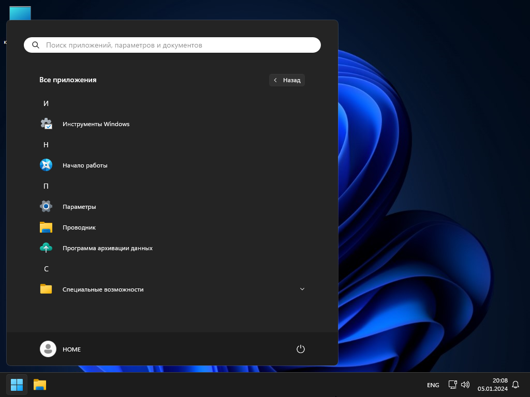Go back with the Назад button

pyautogui.click(x=287, y=80)
